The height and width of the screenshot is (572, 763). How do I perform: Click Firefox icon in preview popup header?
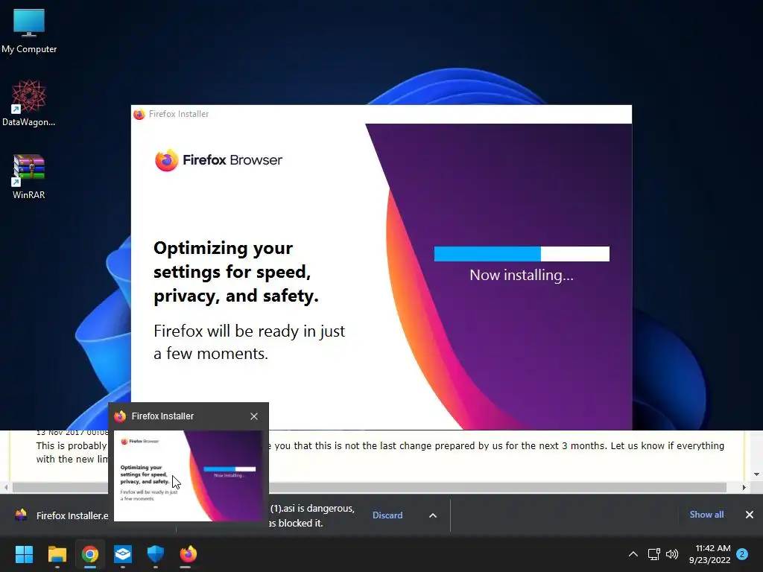[120, 416]
